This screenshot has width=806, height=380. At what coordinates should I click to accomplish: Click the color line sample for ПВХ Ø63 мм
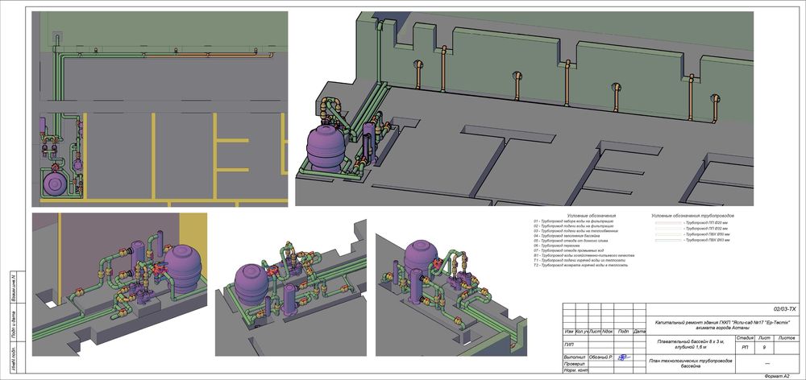pos(667,240)
